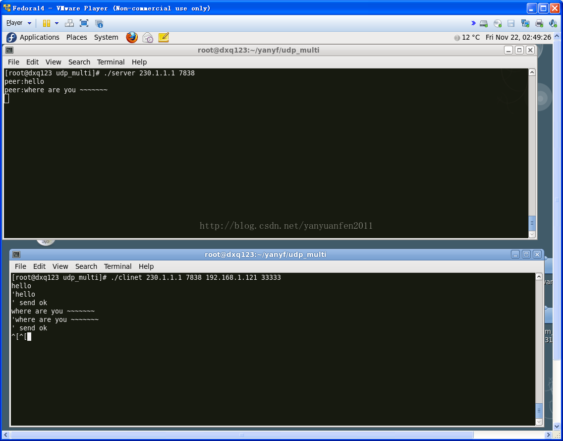Click the printer device icon
563x441 pixels.
[x=539, y=24]
